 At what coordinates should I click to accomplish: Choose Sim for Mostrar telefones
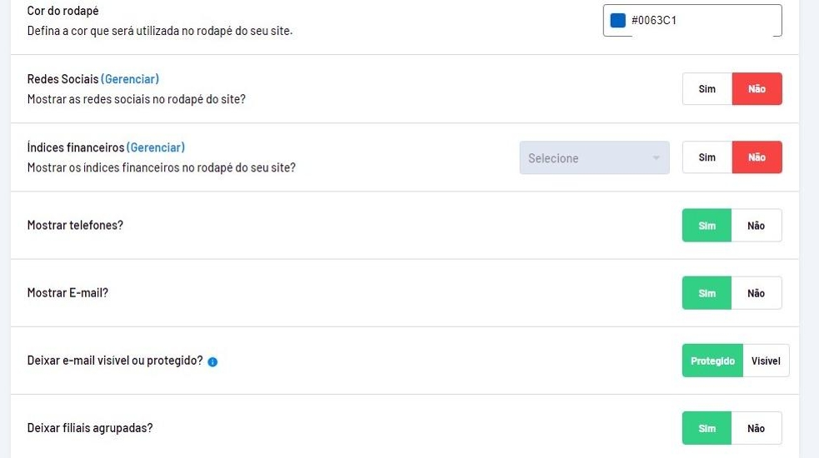click(x=707, y=226)
